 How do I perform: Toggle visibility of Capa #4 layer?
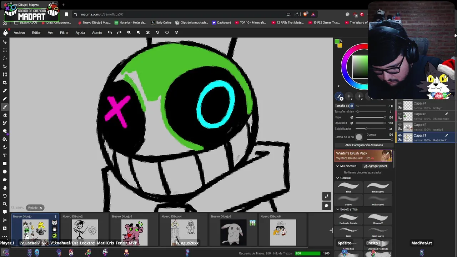(400, 103)
